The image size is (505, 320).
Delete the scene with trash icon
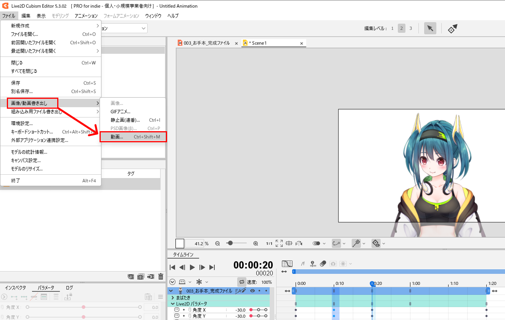(x=161, y=277)
